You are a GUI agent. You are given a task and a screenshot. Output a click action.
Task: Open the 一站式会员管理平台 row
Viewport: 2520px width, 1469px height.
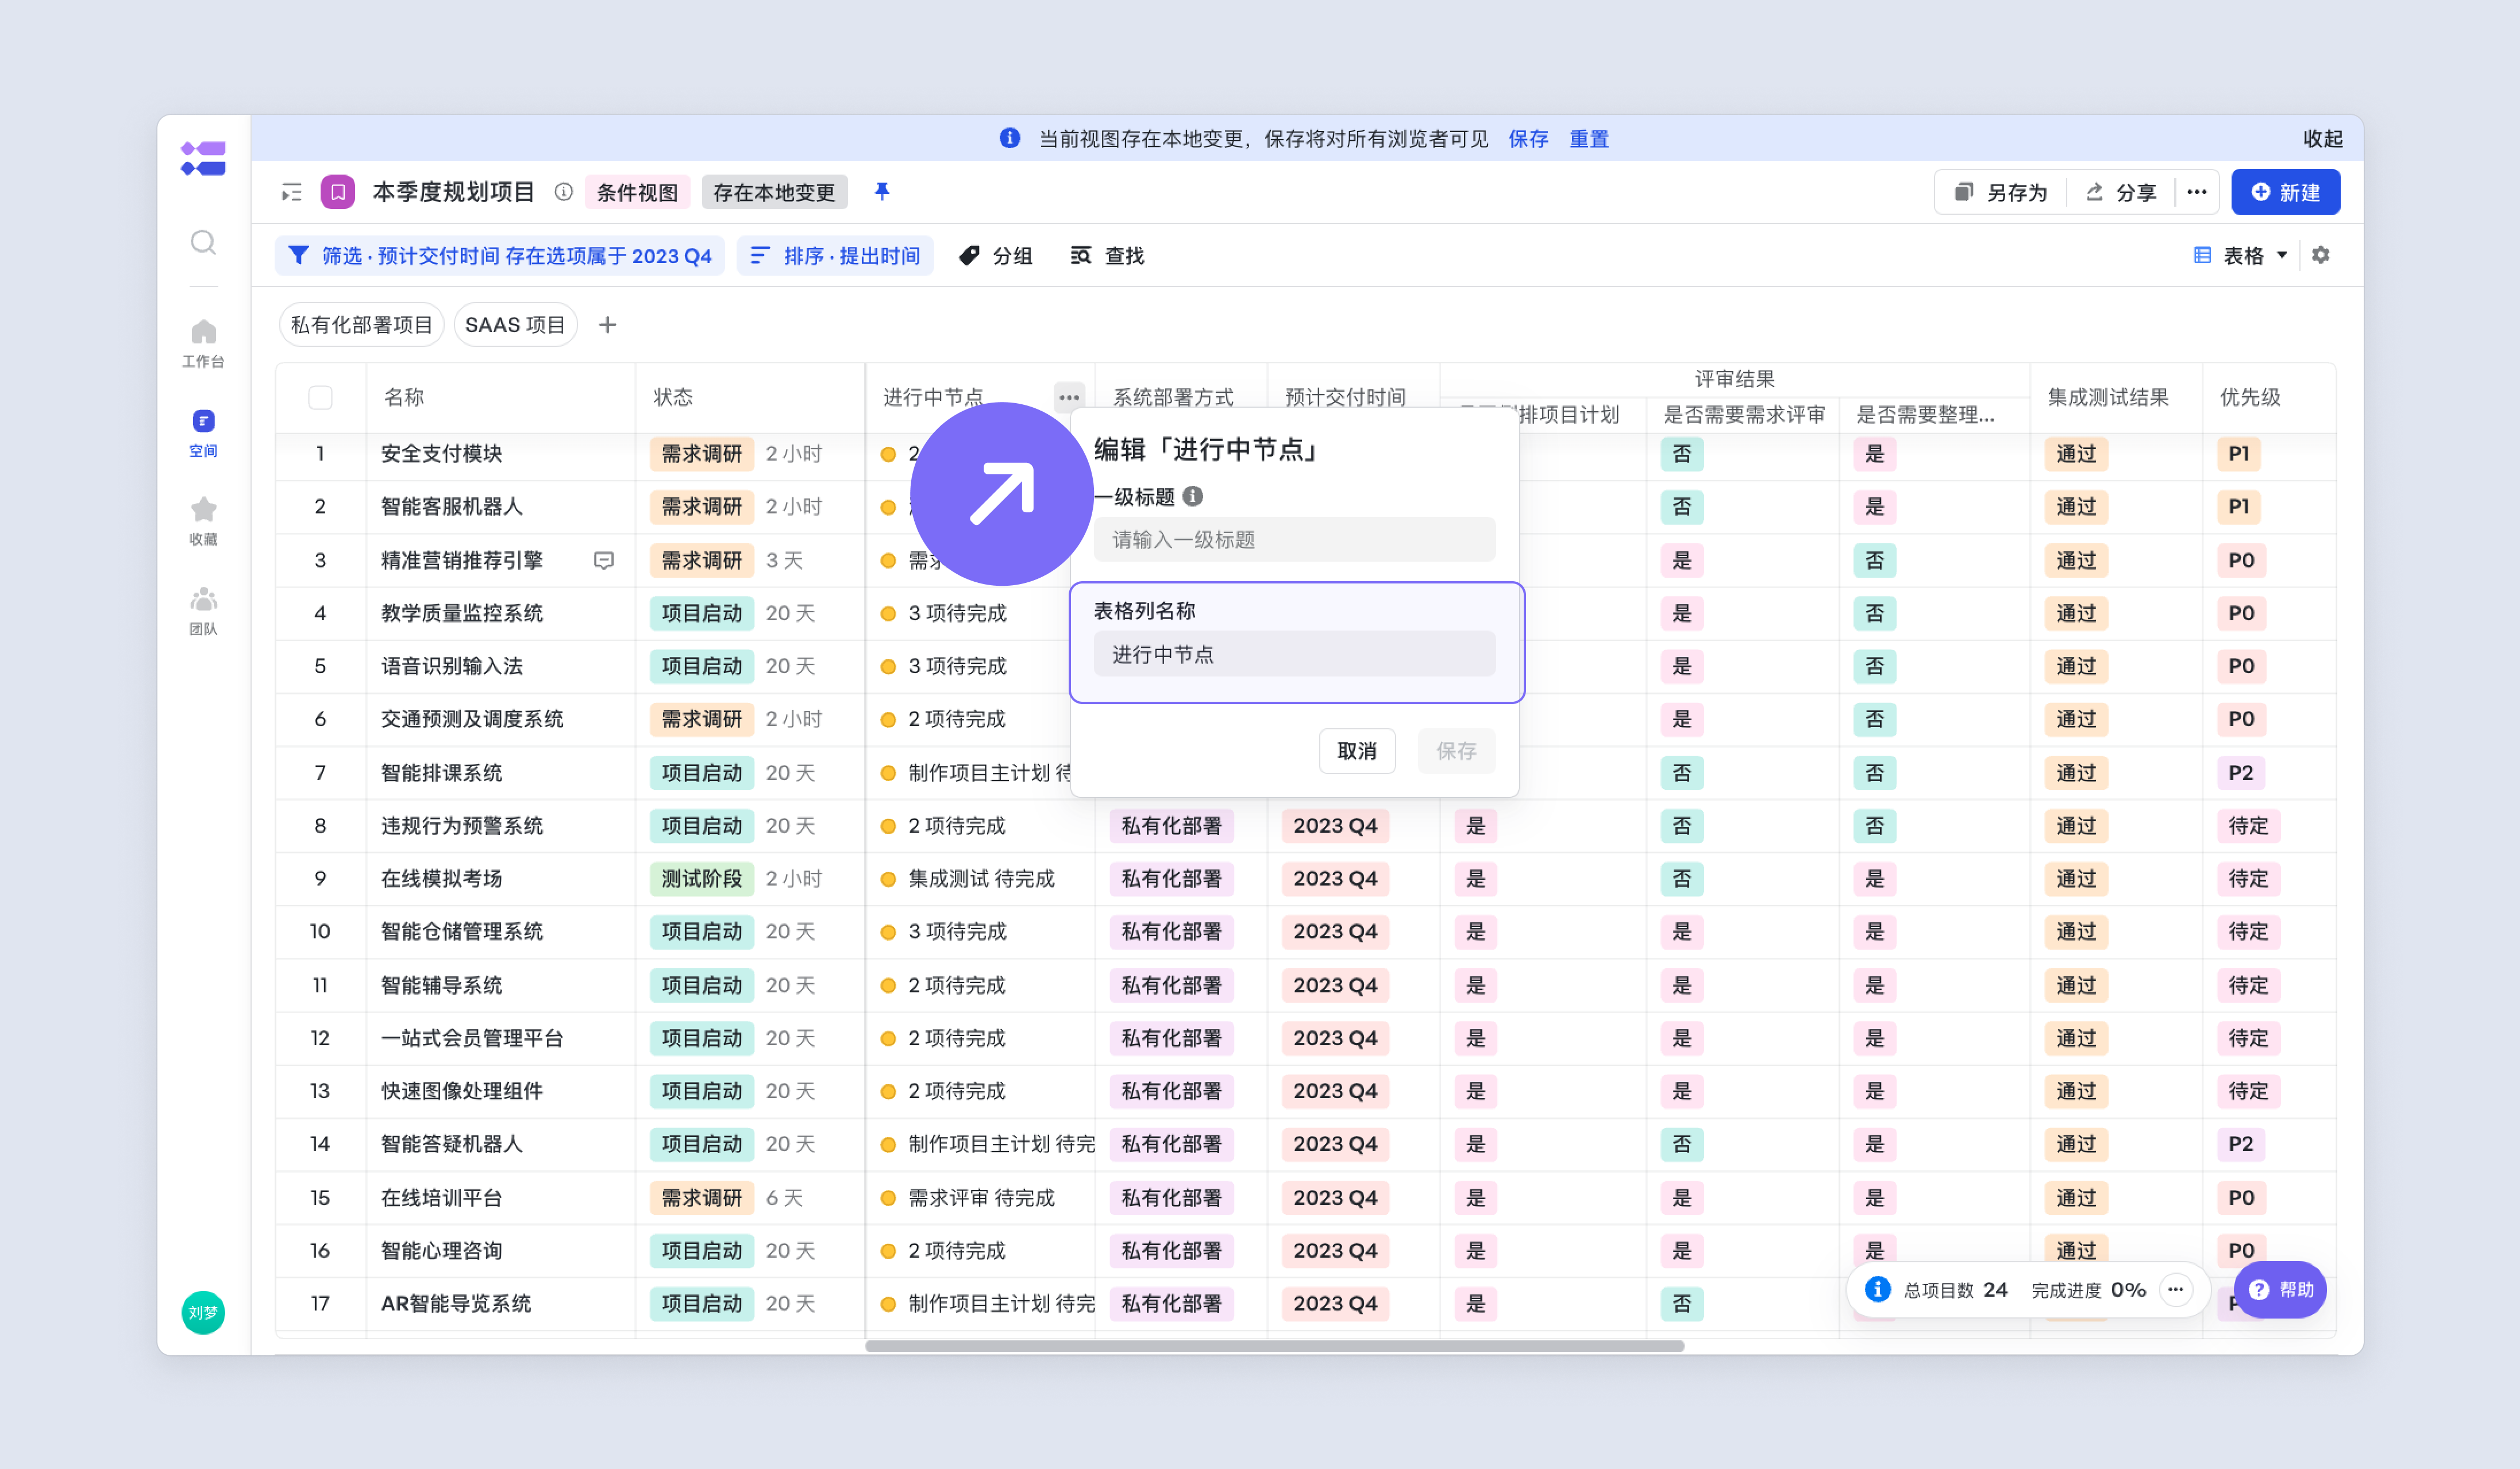pyautogui.click(x=472, y=1037)
